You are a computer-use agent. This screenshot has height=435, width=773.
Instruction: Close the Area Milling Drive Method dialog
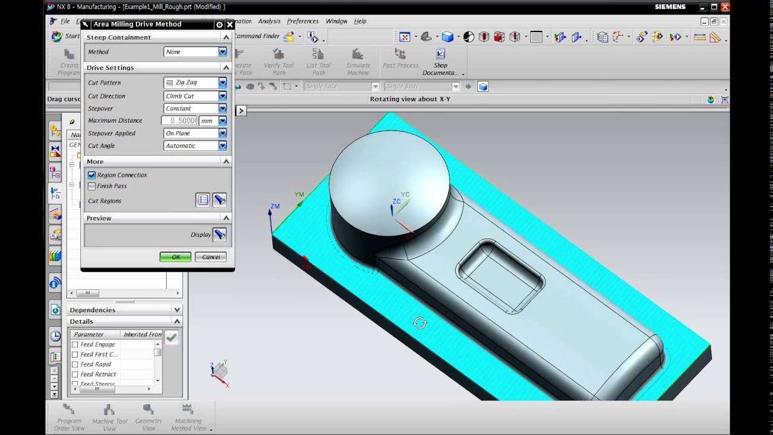(x=230, y=24)
